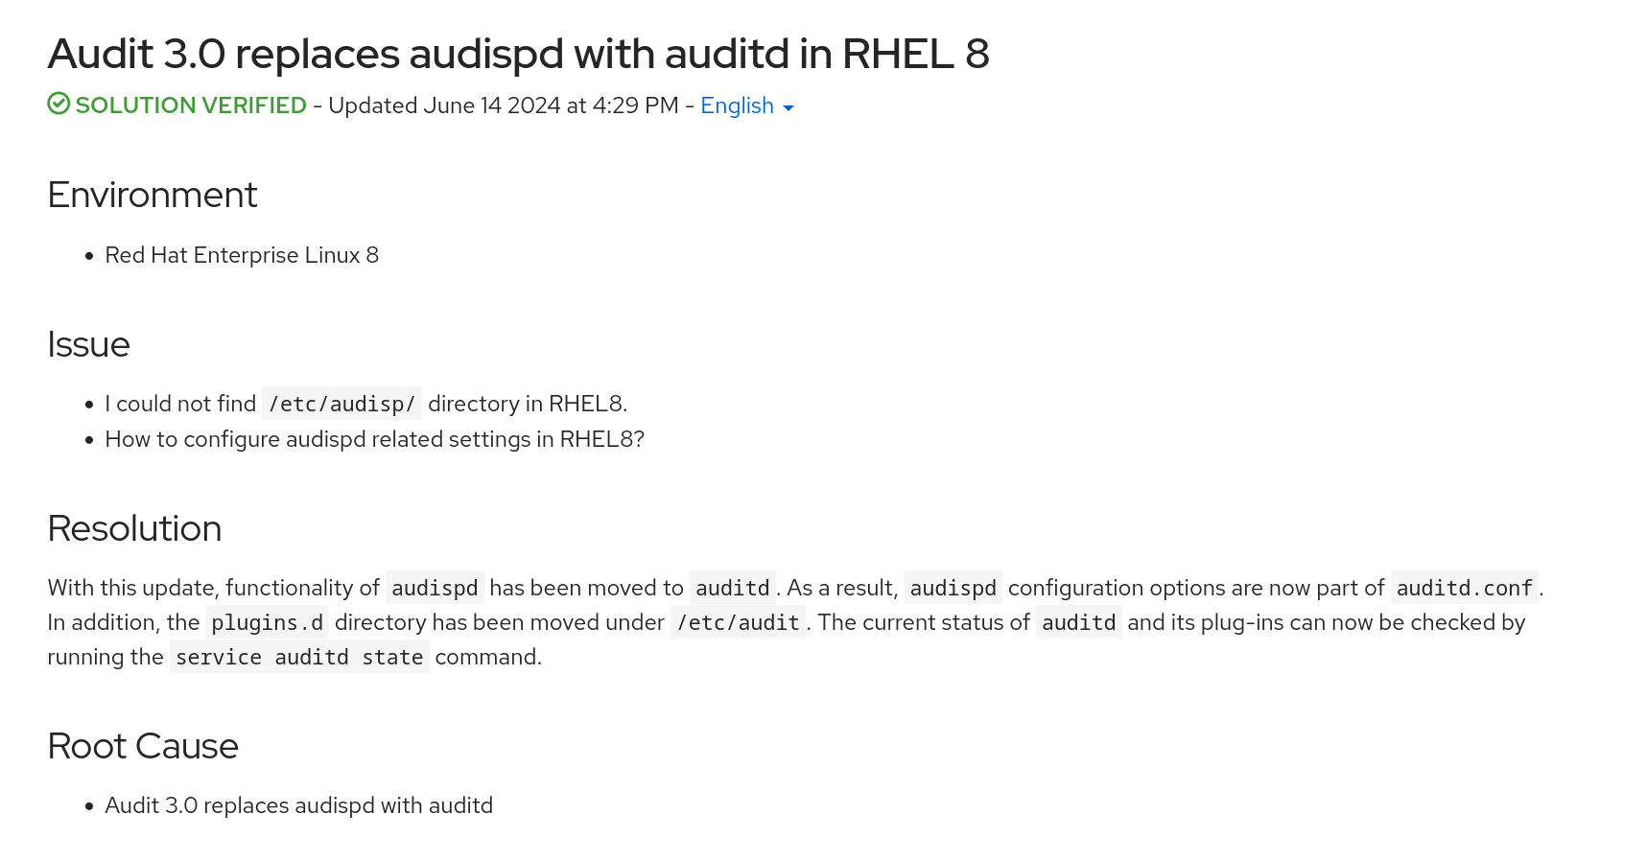The width and height of the screenshot is (1647, 861).
Task: Click the /etc/audisp/ code snippet
Action: coord(341,405)
